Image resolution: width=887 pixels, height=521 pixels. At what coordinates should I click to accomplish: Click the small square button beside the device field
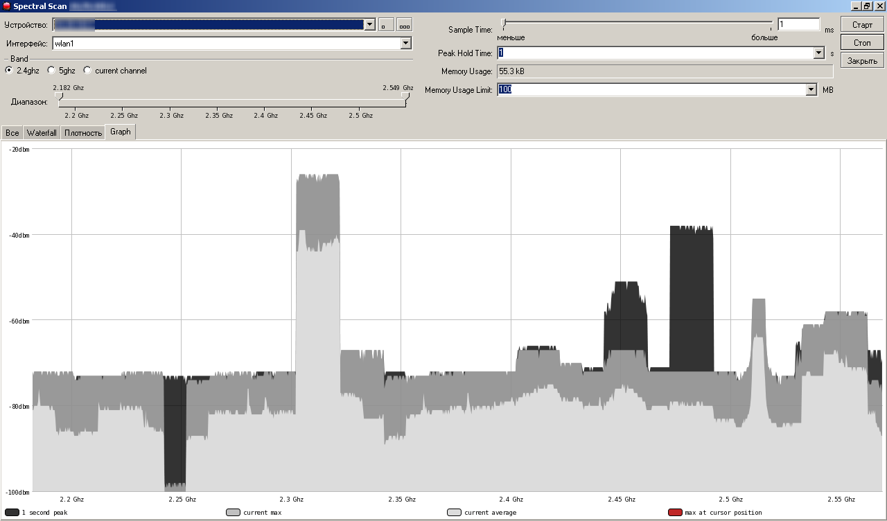coord(387,25)
